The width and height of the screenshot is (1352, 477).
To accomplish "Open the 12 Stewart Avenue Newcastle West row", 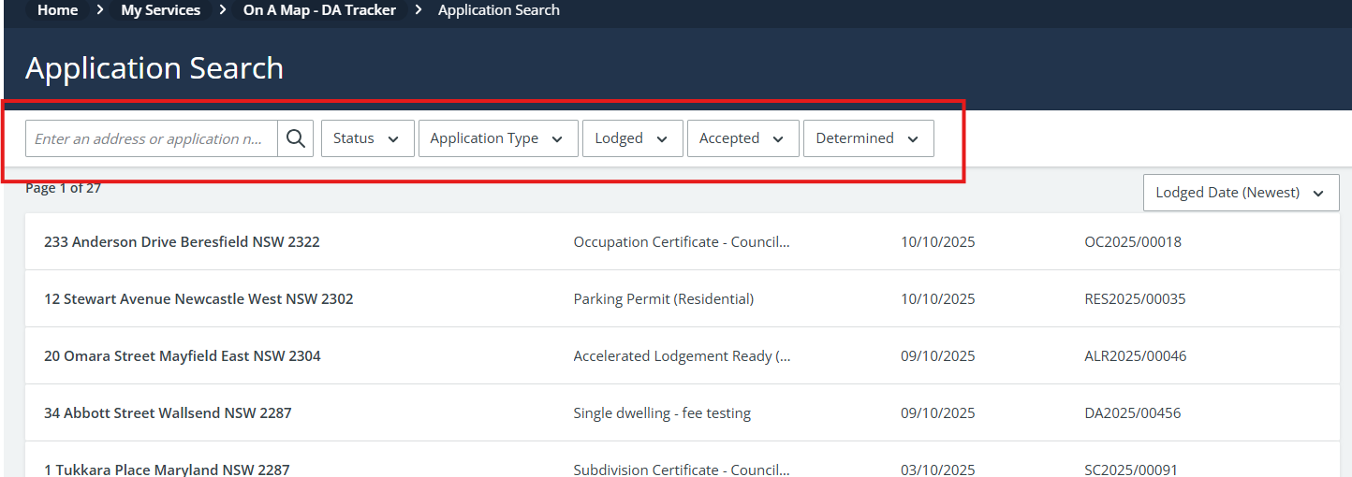I will (x=198, y=299).
